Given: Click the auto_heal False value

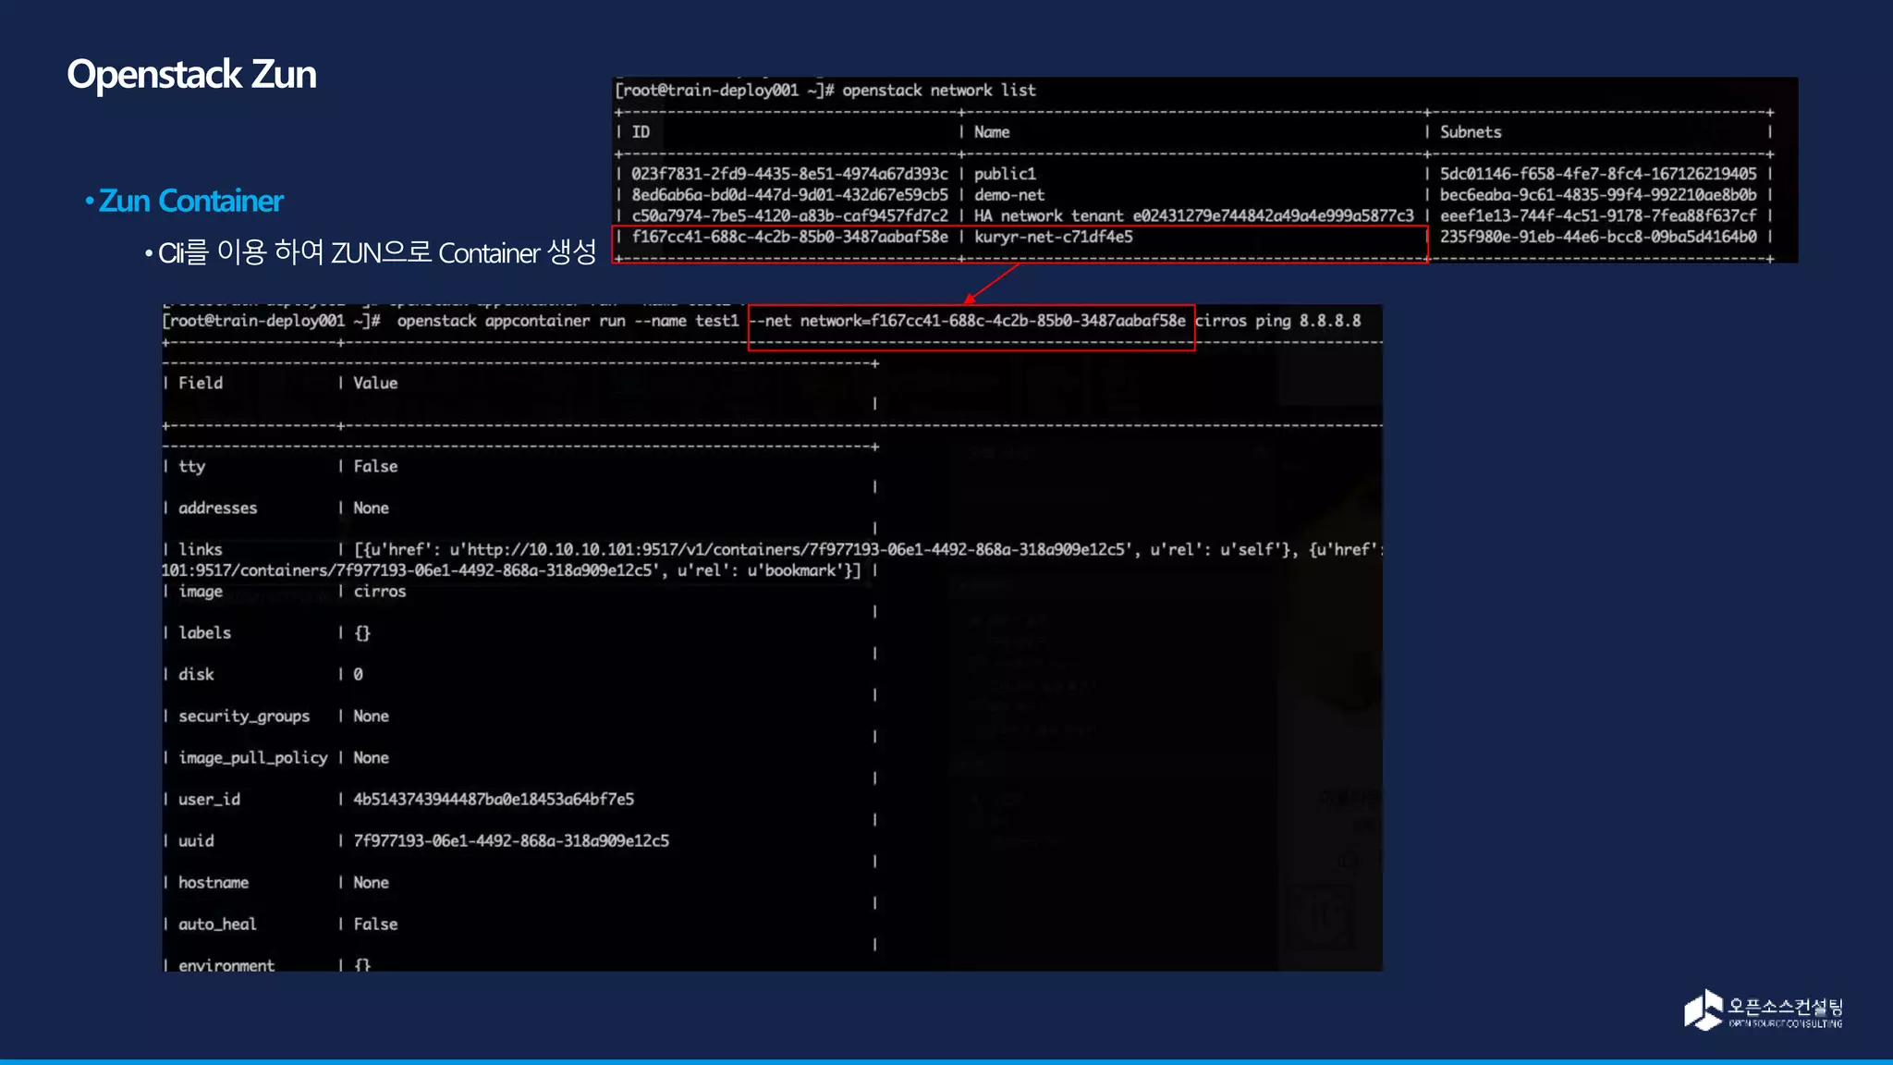Looking at the screenshot, I should (375, 924).
